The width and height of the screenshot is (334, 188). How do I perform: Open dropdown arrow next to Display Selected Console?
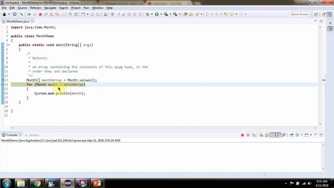pyautogui.click(x=302, y=135)
